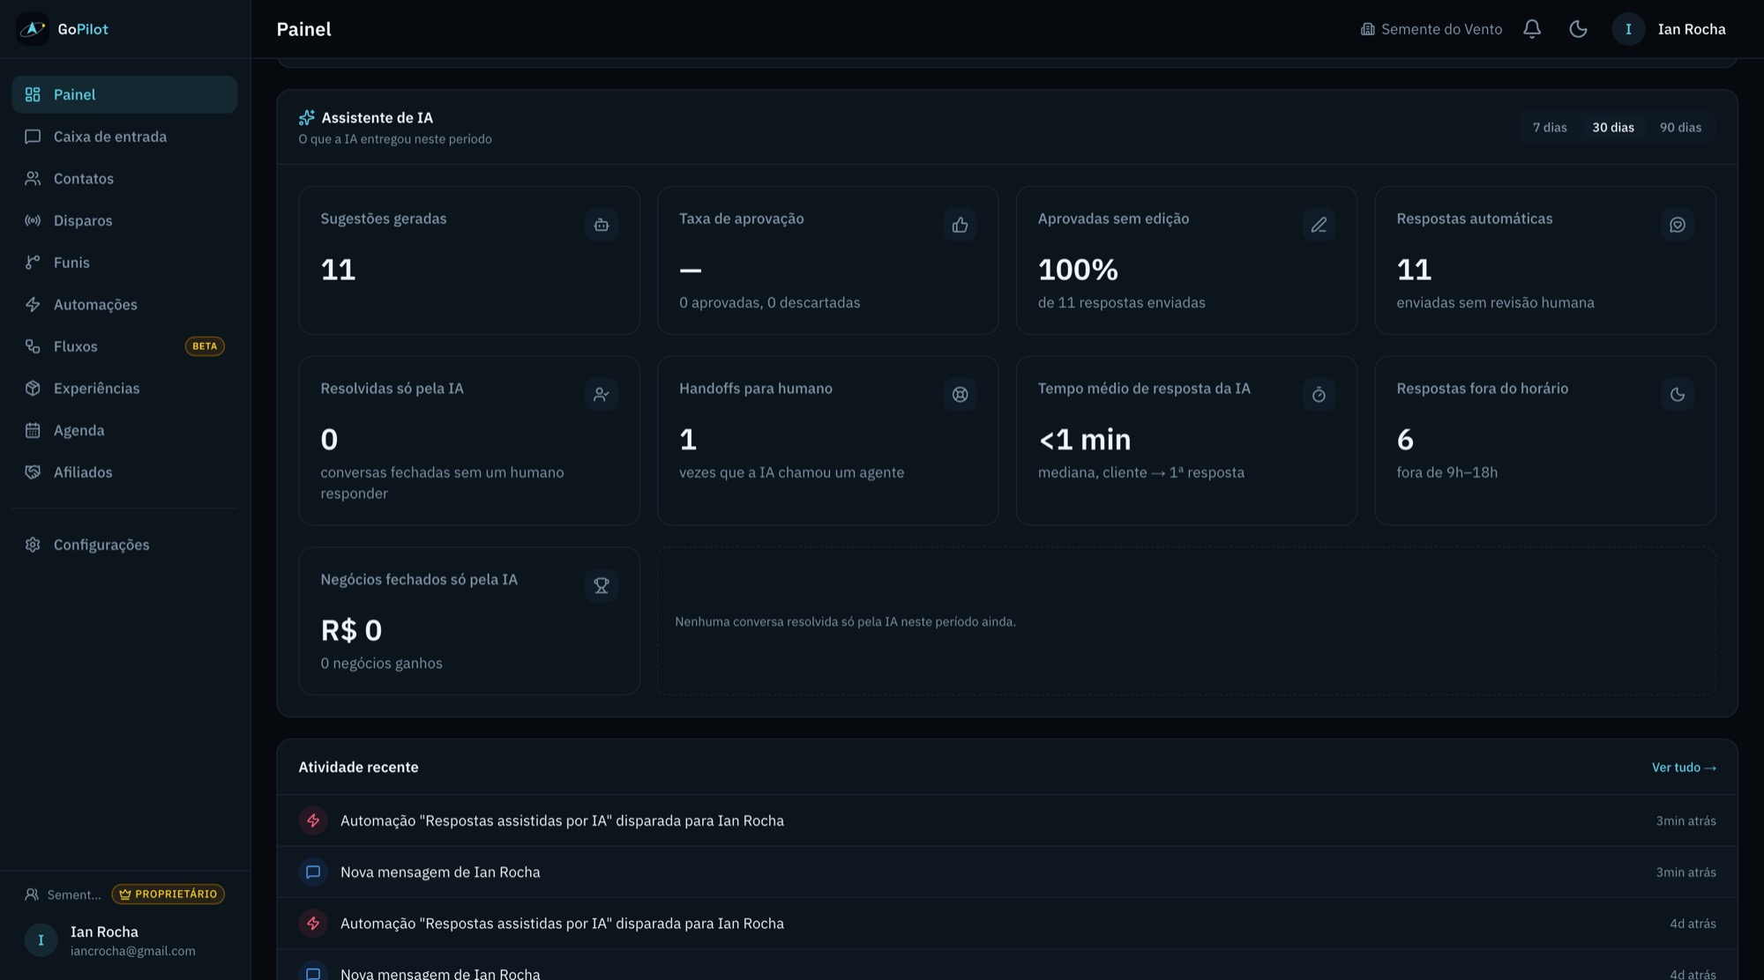Click the Fluxos flow icon
Viewport: 1764px width, 980px height.
(x=33, y=346)
